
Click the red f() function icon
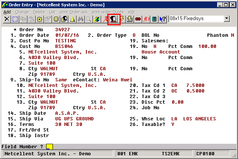(146, 19)
